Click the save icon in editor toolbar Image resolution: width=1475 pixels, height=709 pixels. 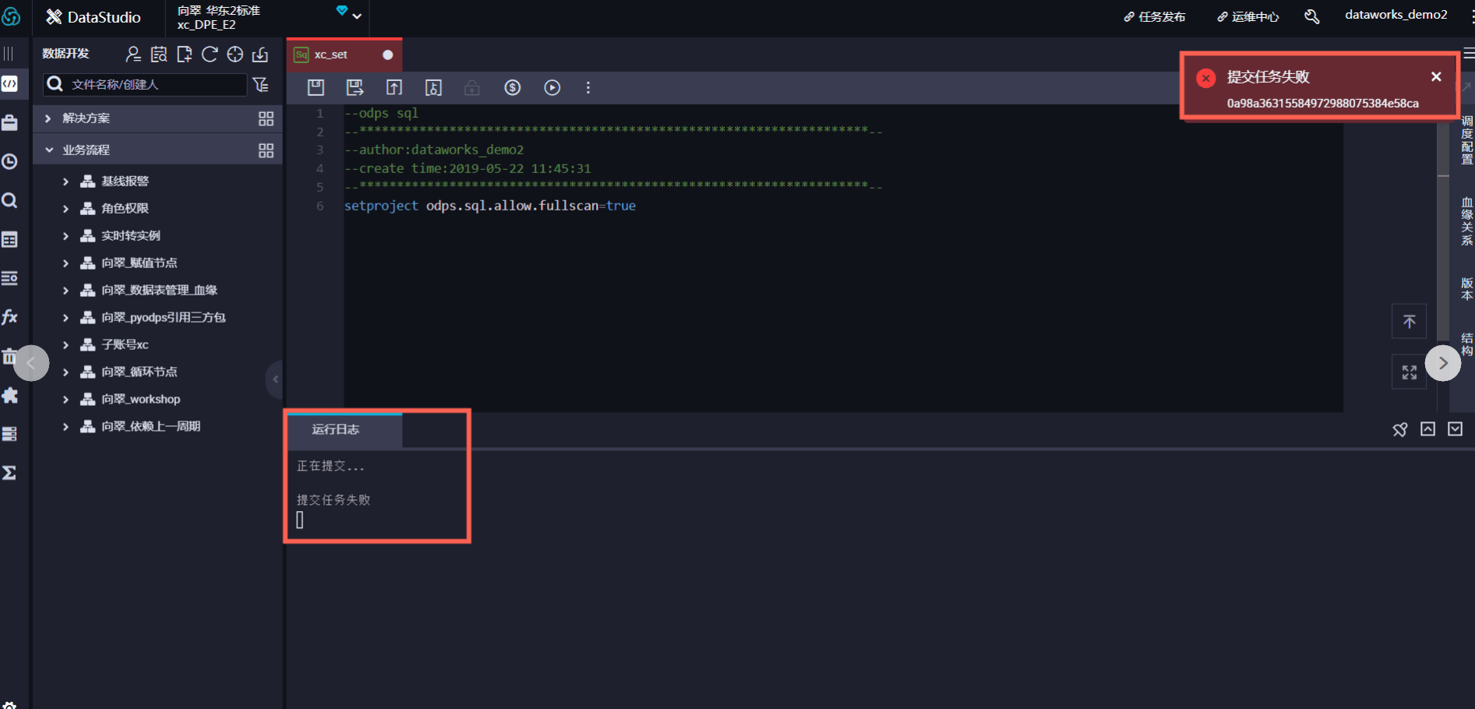coord(316,87)
